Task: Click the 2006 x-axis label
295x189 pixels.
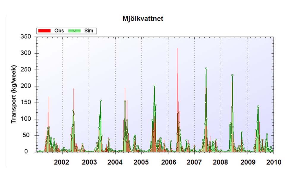Action: (x=168, y=162)
